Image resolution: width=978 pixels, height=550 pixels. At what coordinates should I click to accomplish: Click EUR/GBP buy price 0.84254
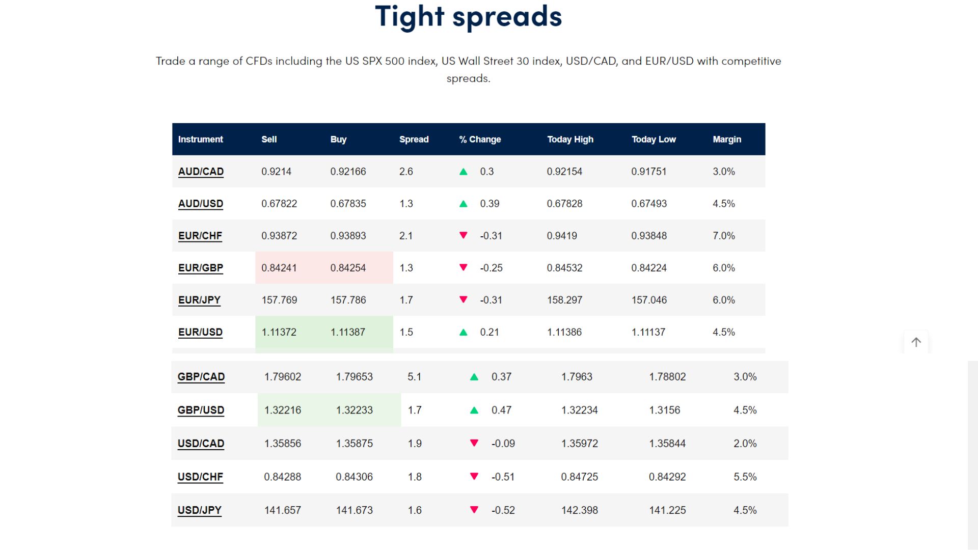click(x=348, y=268)
